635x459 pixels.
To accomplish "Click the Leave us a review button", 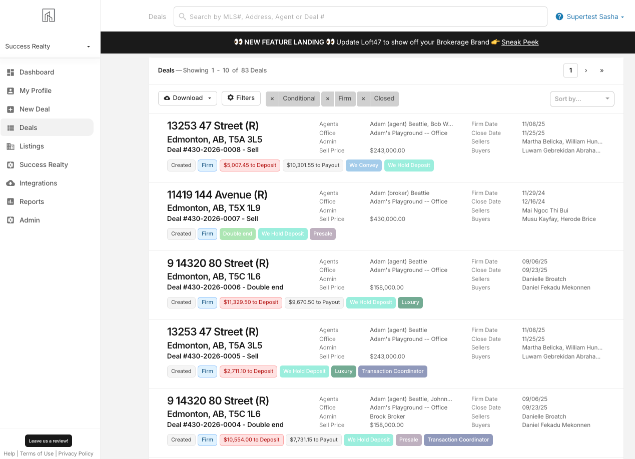I will [x=49, y=441].
